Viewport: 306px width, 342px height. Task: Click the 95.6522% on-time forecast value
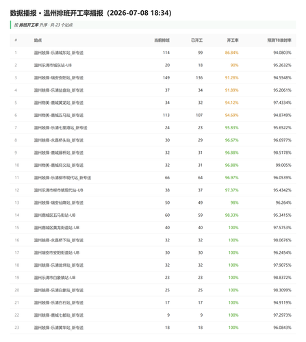tap(283, 128)
